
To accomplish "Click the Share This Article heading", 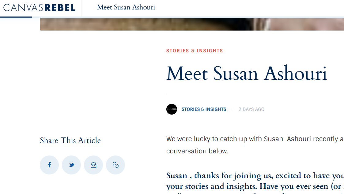I will tap(70, 141).
